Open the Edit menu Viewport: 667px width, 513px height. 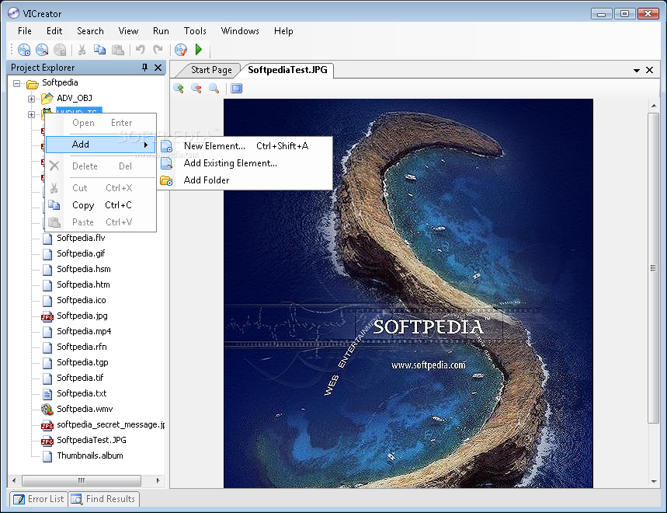(x=54, y=31)
